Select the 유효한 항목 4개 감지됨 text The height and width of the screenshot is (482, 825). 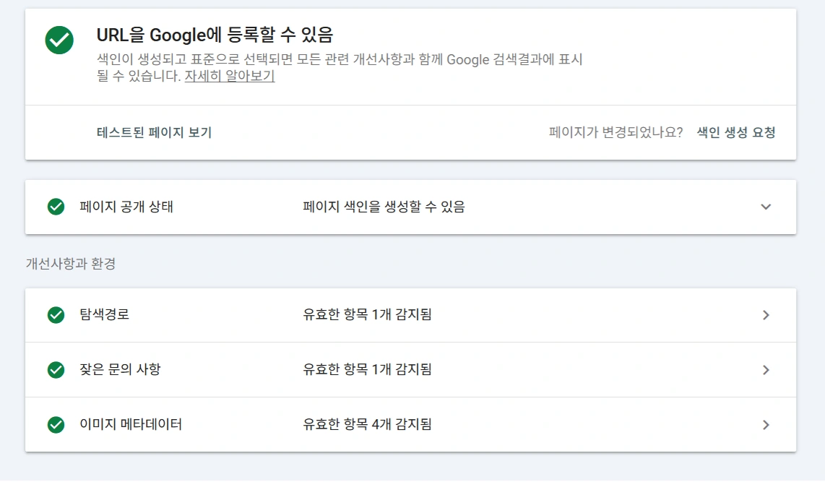366,424
